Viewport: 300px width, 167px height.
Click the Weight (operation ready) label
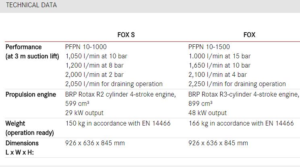[30, 128]
